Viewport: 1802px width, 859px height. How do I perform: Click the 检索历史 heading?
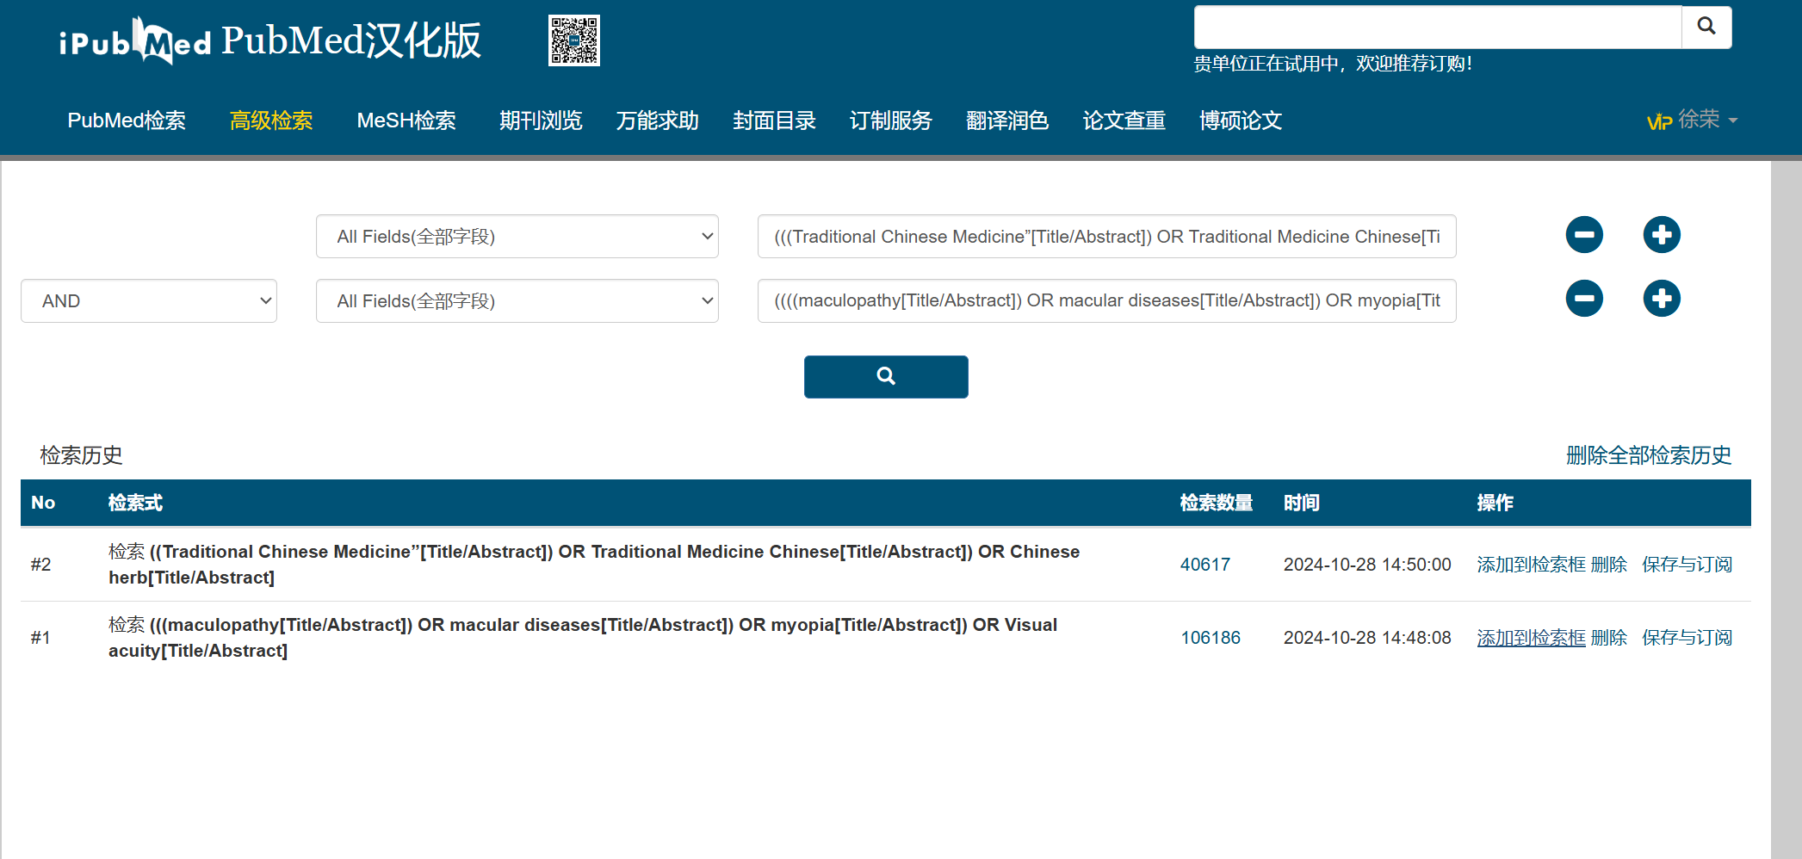[81, 455]
